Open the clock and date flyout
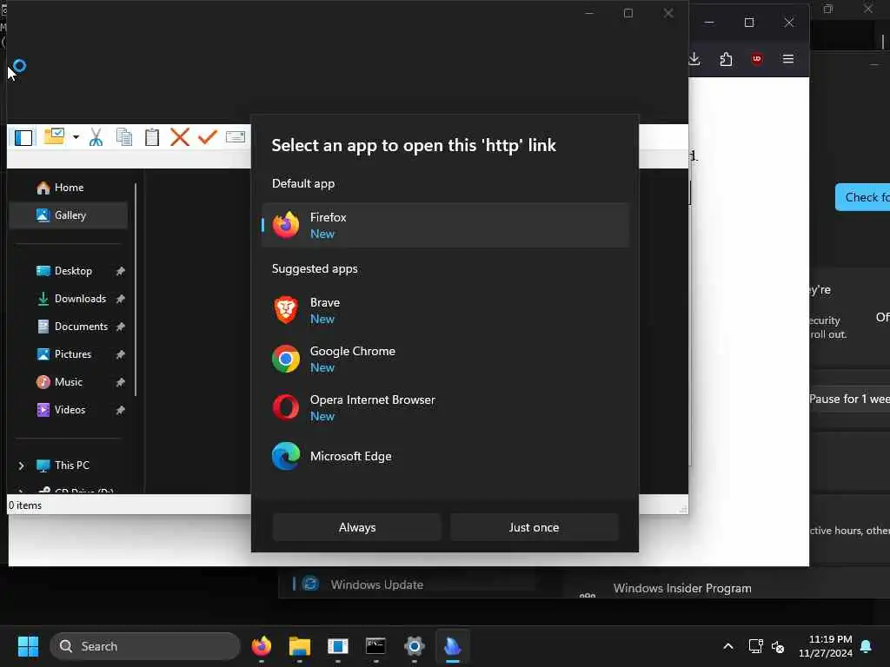The width and height of the screenshot is (890, 667). [x=826, y=646]
